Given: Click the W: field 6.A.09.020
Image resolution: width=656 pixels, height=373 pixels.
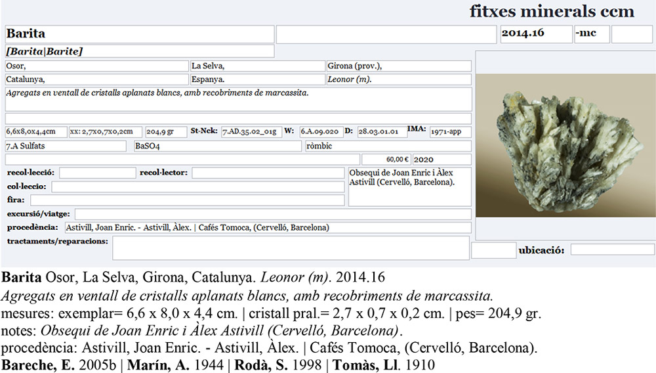Looking at the screenshot, I should [x=321, y=132].
